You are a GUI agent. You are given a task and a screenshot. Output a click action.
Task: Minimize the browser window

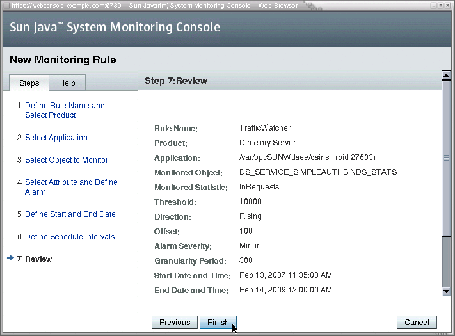tap(433, 5)
